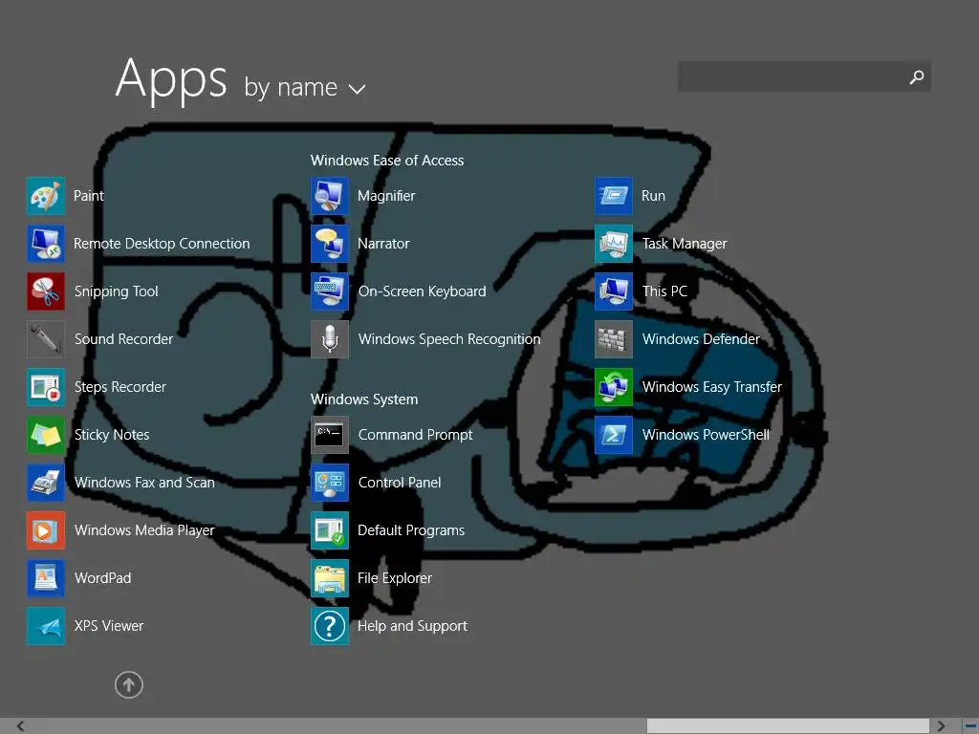Open This PC icon
The image size is (979, 734).
[614, 291]
